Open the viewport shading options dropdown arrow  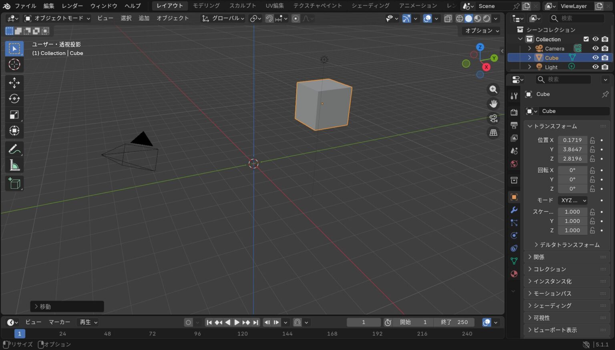[x=496, y=18]
